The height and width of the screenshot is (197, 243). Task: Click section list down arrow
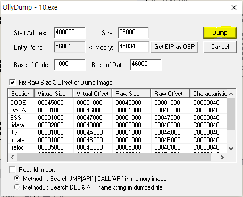(x=231, y=149)
